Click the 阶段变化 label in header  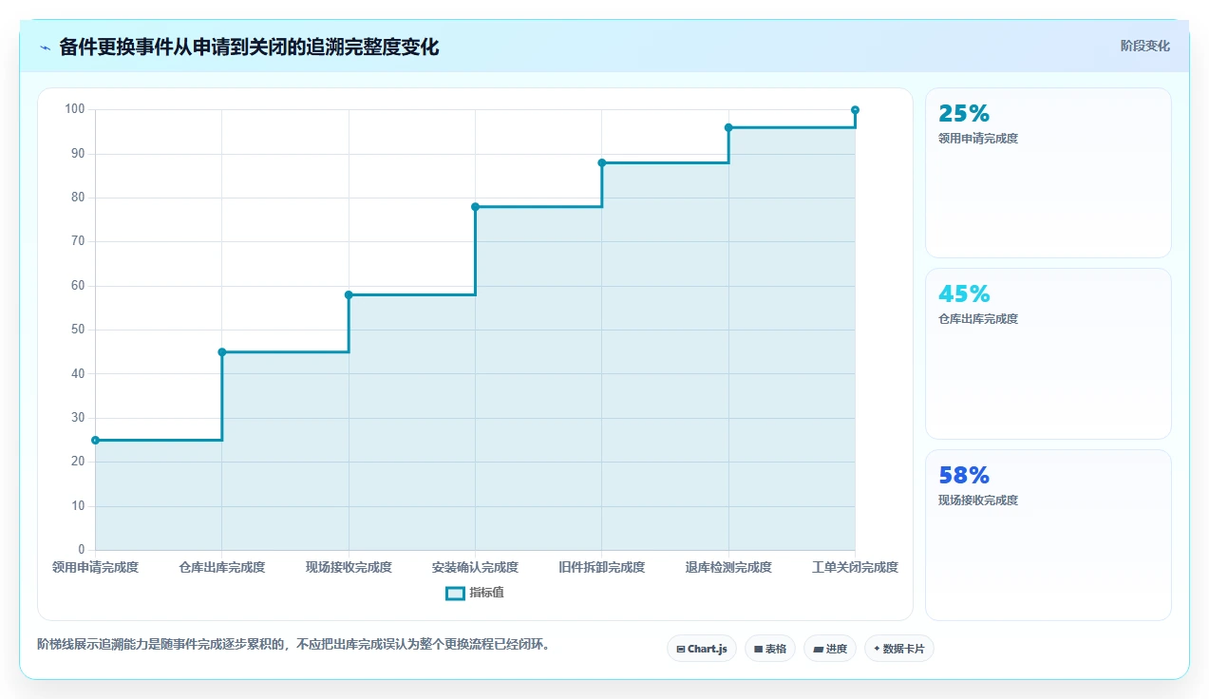tap(1145, 46)
